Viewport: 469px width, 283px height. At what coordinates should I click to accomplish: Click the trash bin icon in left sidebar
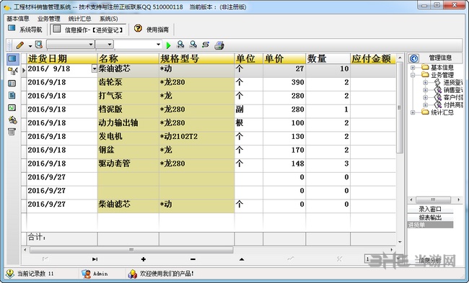12,132
